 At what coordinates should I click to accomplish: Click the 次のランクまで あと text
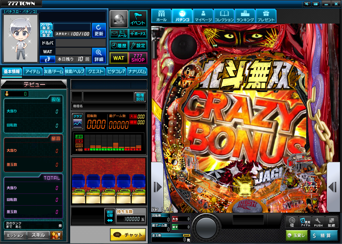pos(14,225)
